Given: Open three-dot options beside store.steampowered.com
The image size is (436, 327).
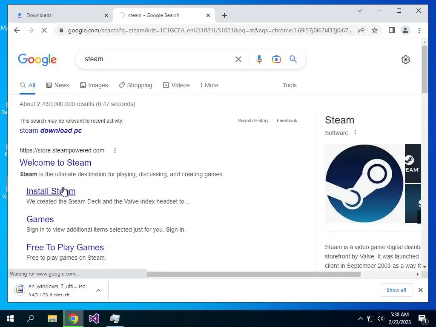Looking at the screenshot, I should click(x=115, y=150).
